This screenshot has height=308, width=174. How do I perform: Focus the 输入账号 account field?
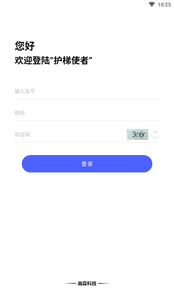coord(87,91)
